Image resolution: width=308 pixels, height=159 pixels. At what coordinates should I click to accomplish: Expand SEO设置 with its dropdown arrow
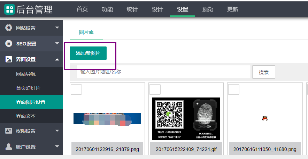pyautogui.click(x=57, y=44)
